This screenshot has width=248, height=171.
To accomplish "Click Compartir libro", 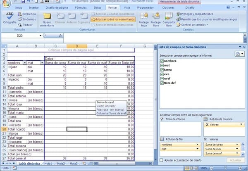I will coord(169,19).
